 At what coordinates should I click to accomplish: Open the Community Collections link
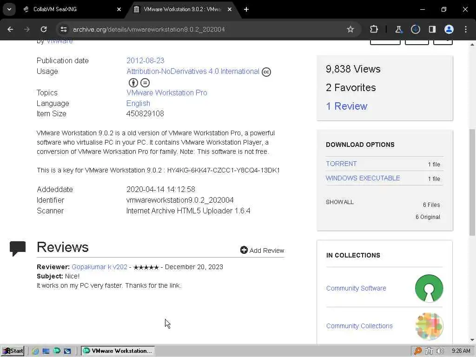click(359, 326)
